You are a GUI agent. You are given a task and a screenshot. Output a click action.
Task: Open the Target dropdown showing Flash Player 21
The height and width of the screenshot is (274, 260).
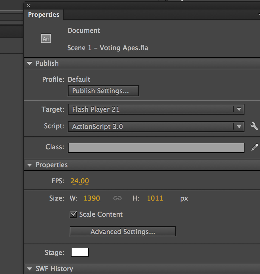click(x=239, y=109)
